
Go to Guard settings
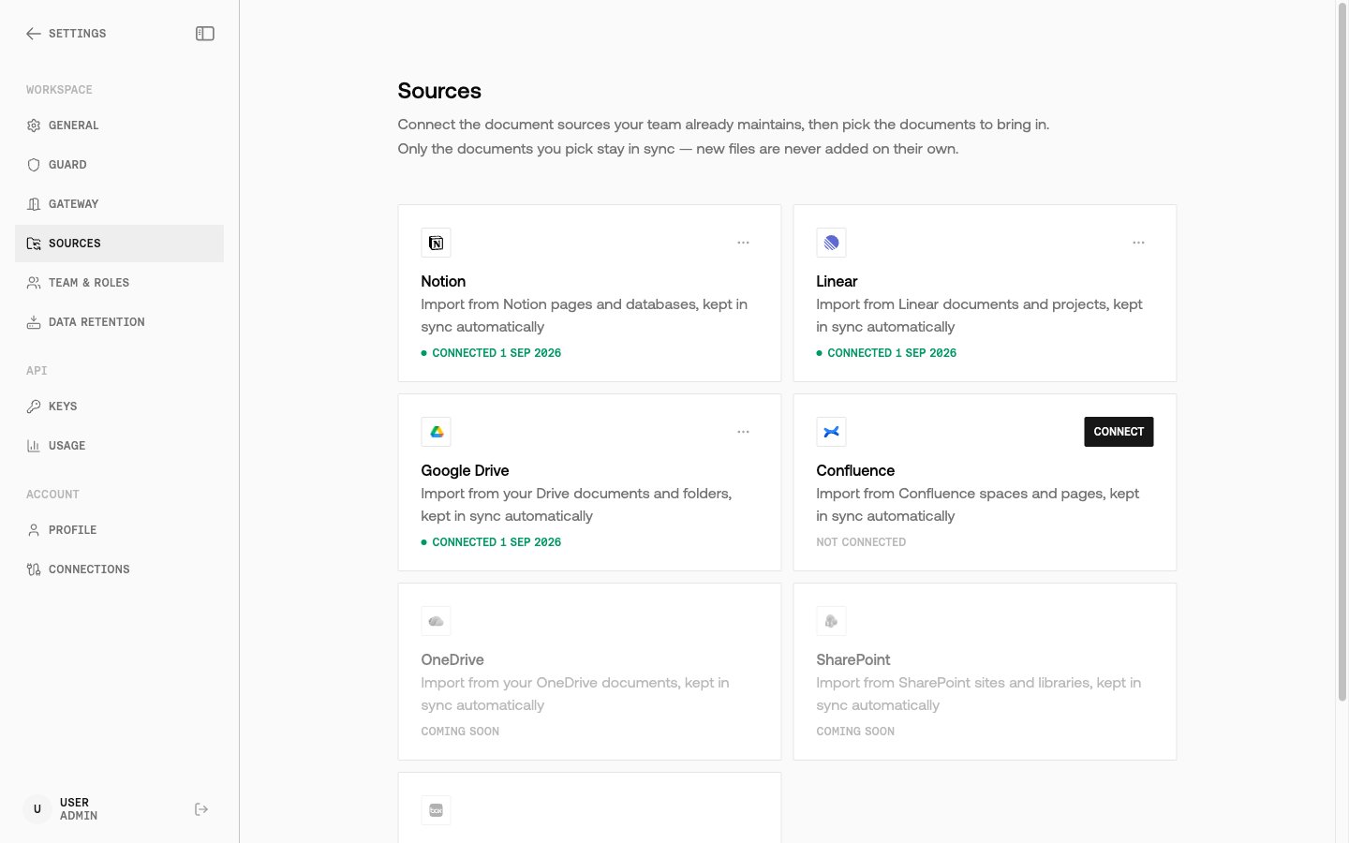click(x=119, y=165)
